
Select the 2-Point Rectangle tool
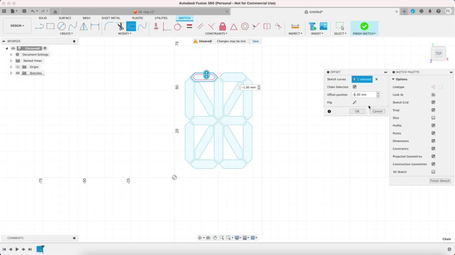click(51, 27)
